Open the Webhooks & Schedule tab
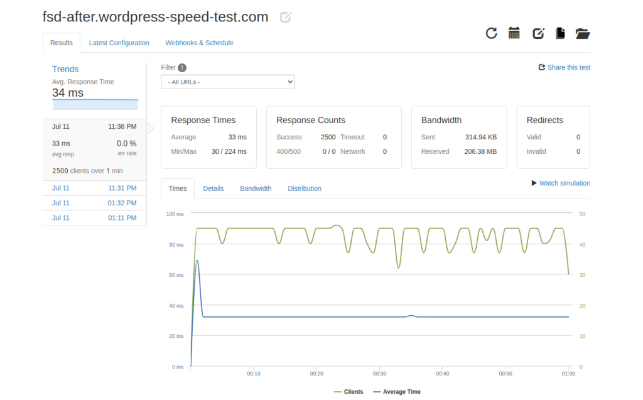This screenshot has width=643, height=400. (199, 43)
